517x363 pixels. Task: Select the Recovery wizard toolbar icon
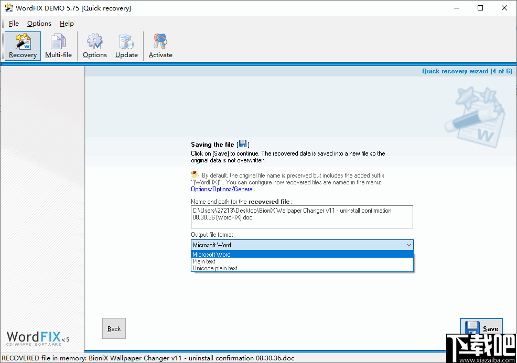[23, 46]
